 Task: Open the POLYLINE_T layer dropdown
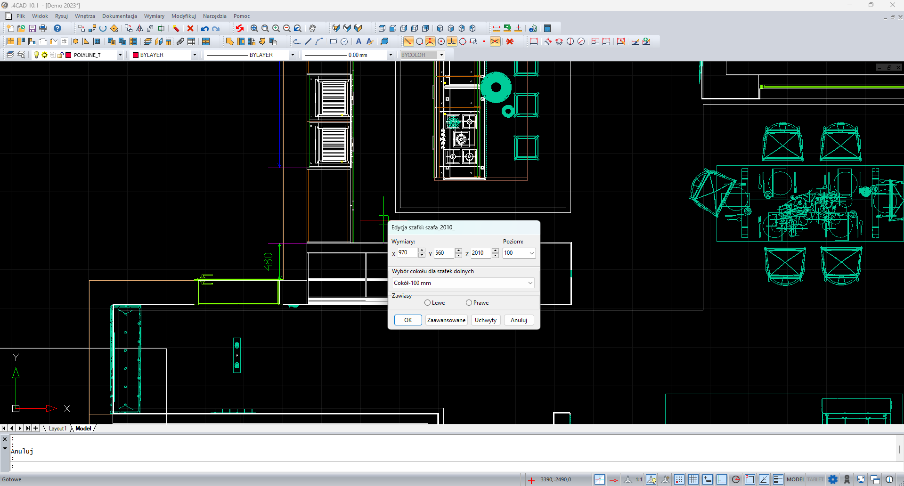[x=120, y=55]
